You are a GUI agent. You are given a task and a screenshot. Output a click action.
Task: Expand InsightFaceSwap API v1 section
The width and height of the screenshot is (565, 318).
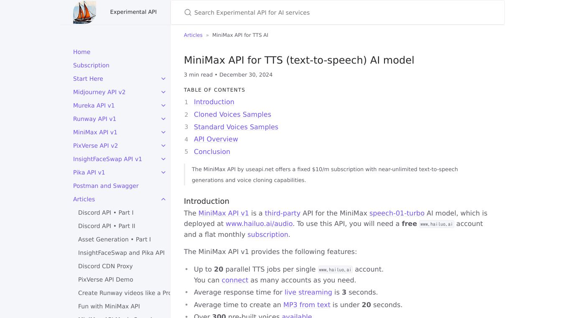pyautogui.click(x=163, y=159)
